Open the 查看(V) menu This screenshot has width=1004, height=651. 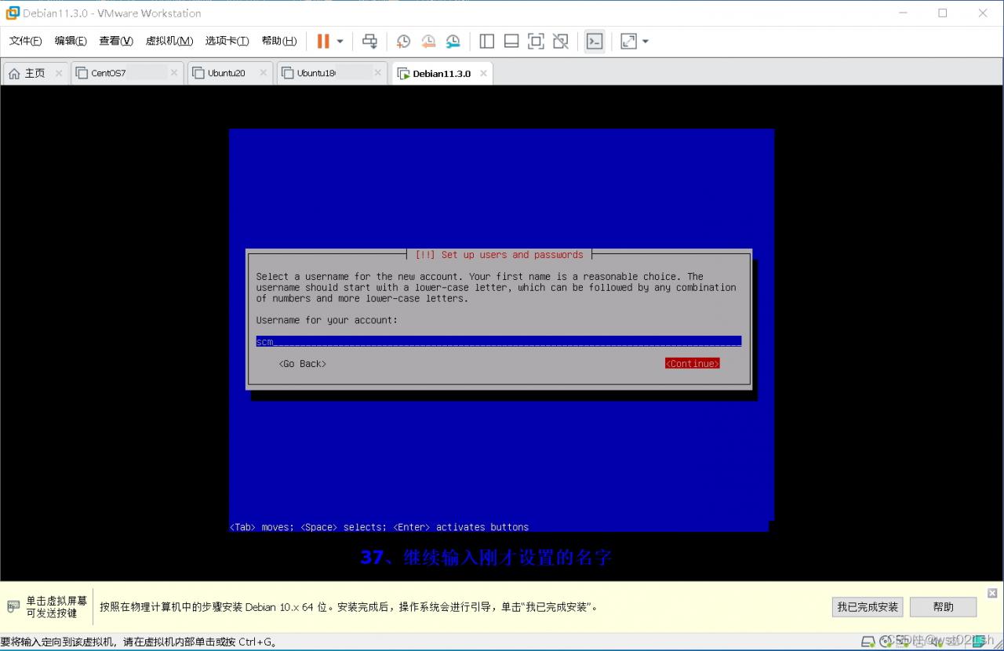pos(116,41)
